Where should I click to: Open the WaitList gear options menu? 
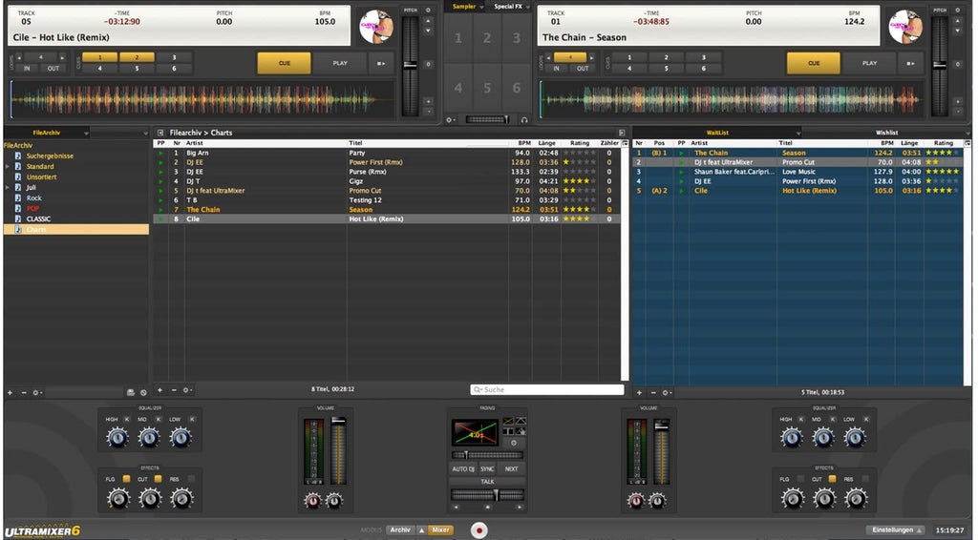[666, 392]
